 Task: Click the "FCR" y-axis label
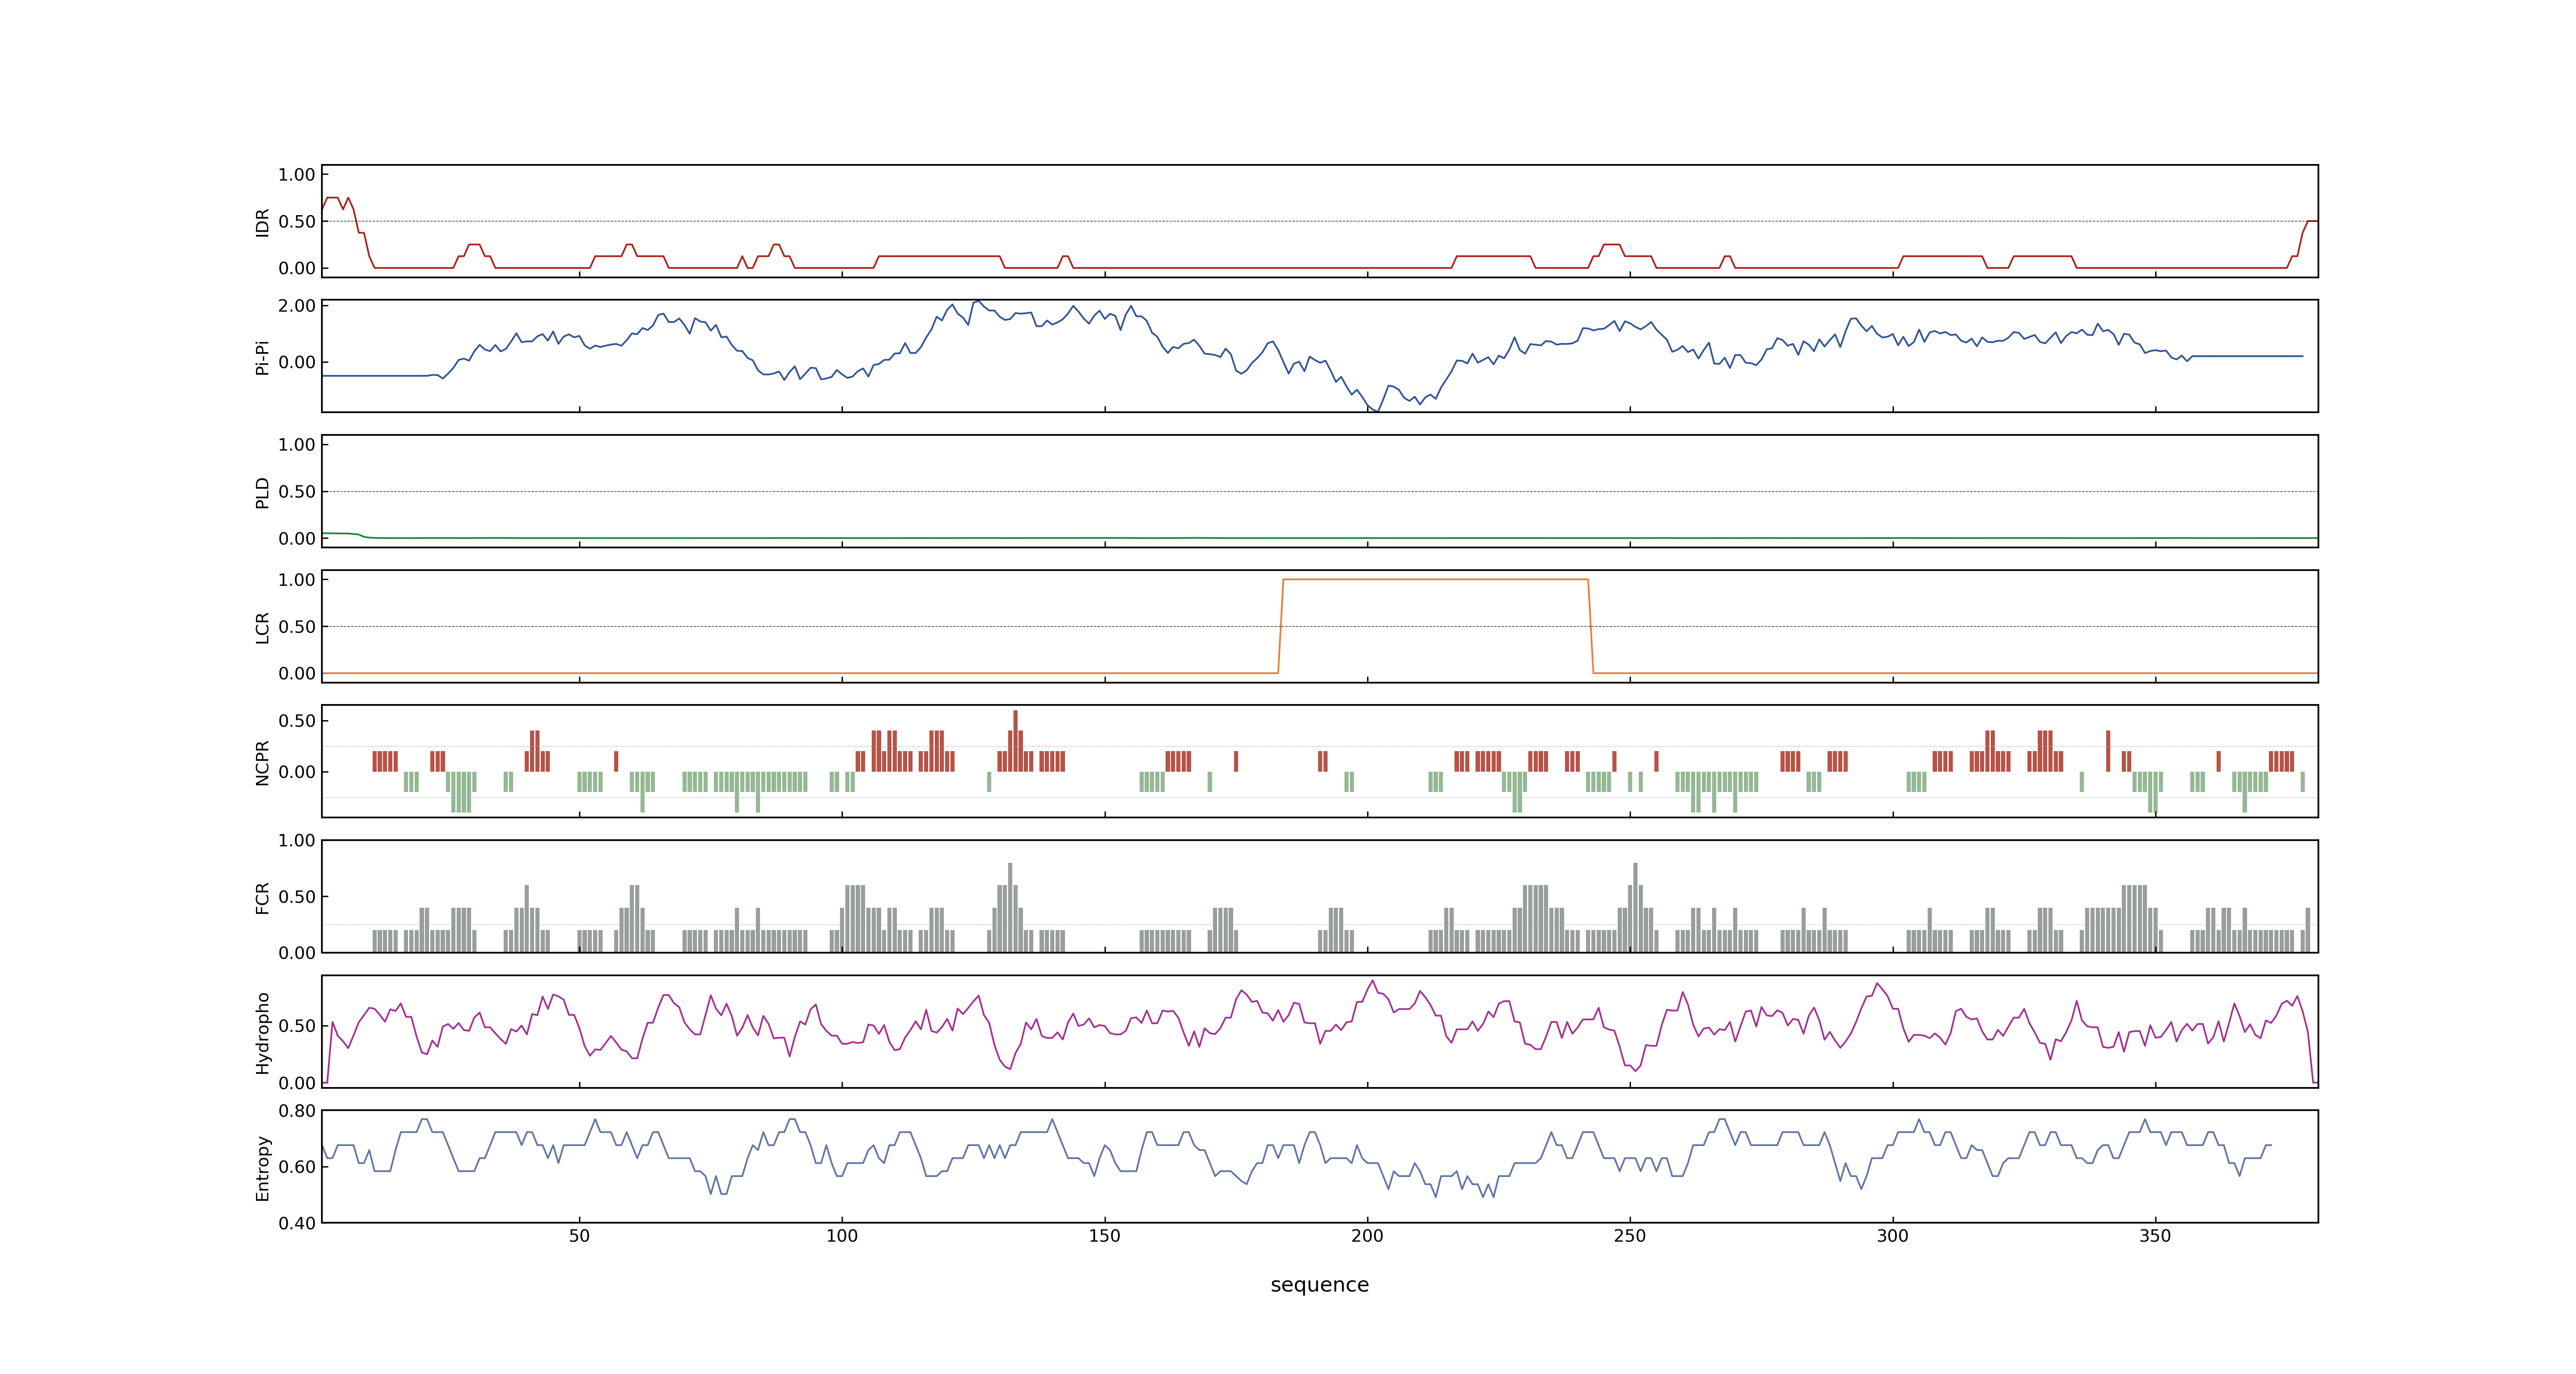(262, 897)
